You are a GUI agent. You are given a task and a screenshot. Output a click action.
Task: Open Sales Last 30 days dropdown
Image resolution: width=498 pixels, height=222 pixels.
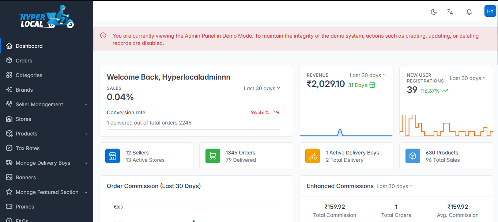coord(262,88)
